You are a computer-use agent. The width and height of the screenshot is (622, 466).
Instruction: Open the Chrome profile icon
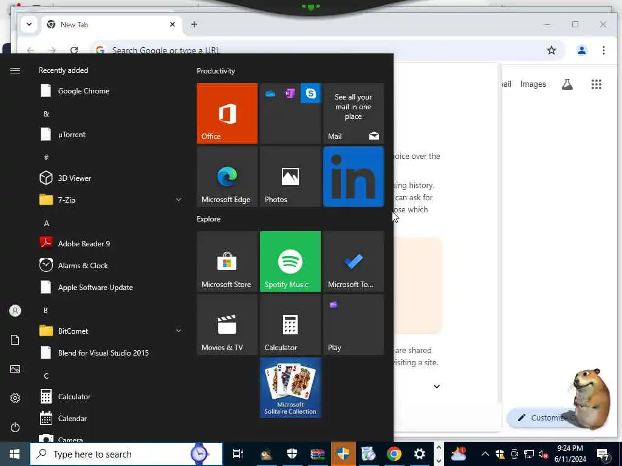(582, 50)
